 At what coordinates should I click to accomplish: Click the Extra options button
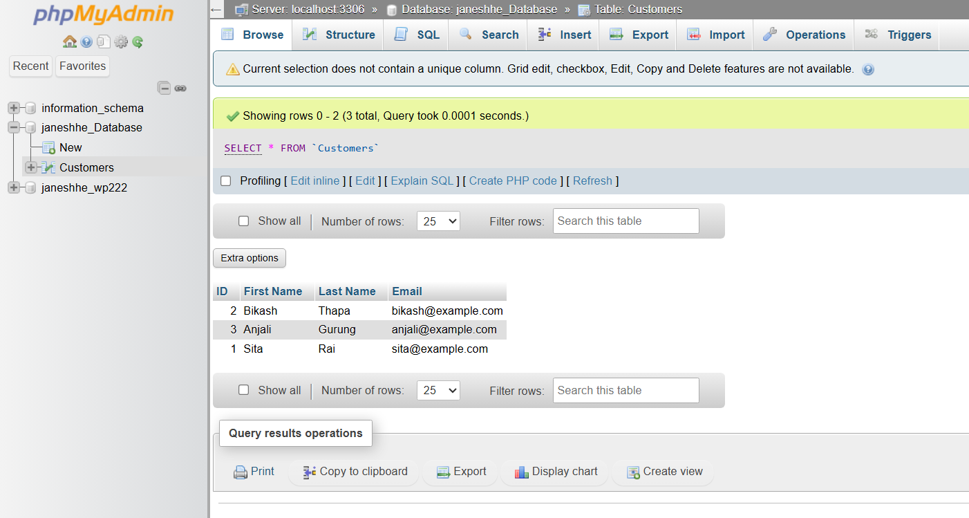click(250, 258)
